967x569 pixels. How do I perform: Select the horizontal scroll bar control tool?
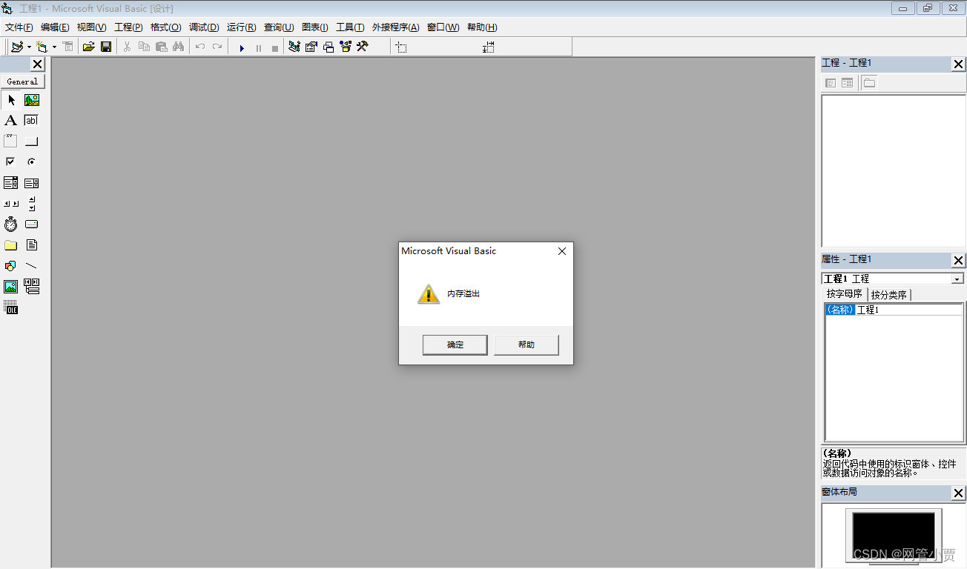click(x=11, y=204)
